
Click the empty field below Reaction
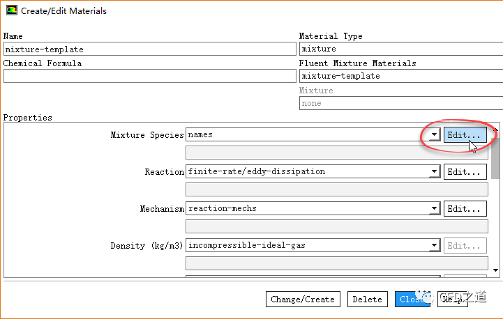(336, 189)
